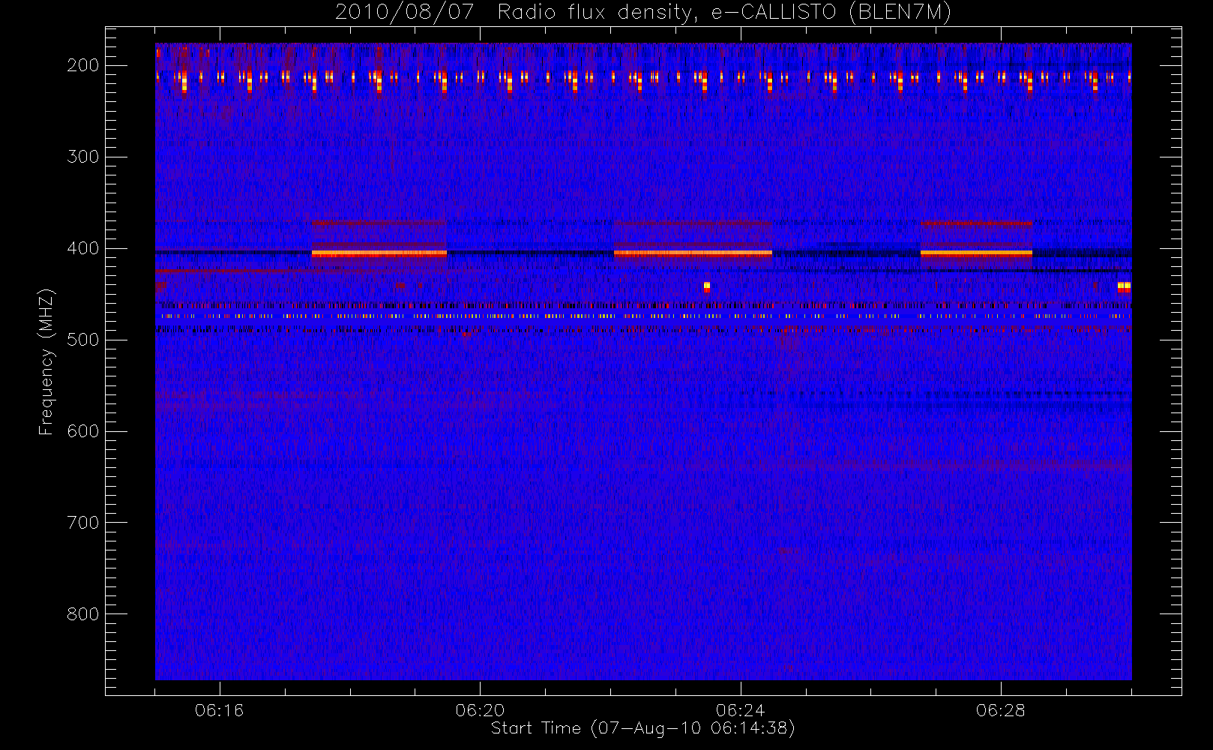1213x750 pixels.
Task: Select the 500 frequency tick label
Action: tap(83, 340)
